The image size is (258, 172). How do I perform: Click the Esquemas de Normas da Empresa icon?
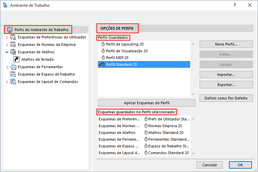point(14,45)
